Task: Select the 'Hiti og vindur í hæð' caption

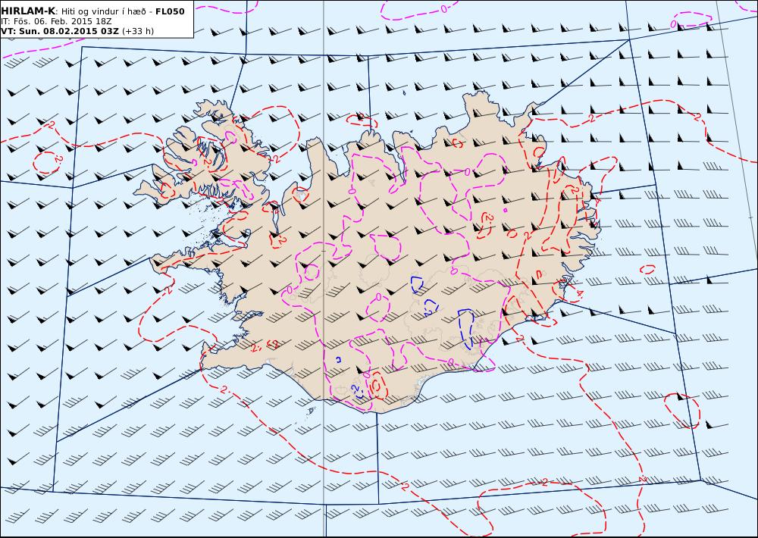Action: tap(103, 11)
